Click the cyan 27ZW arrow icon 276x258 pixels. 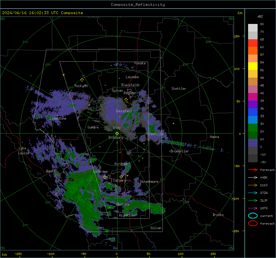(x=253, y=193)
